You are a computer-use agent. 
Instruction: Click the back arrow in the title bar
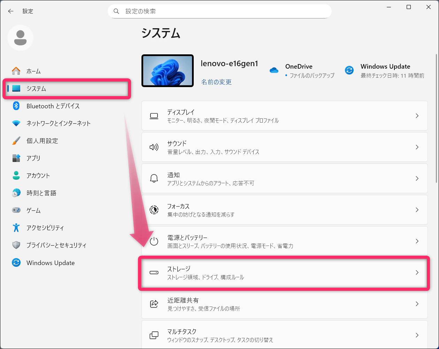(x=11, y=11)
